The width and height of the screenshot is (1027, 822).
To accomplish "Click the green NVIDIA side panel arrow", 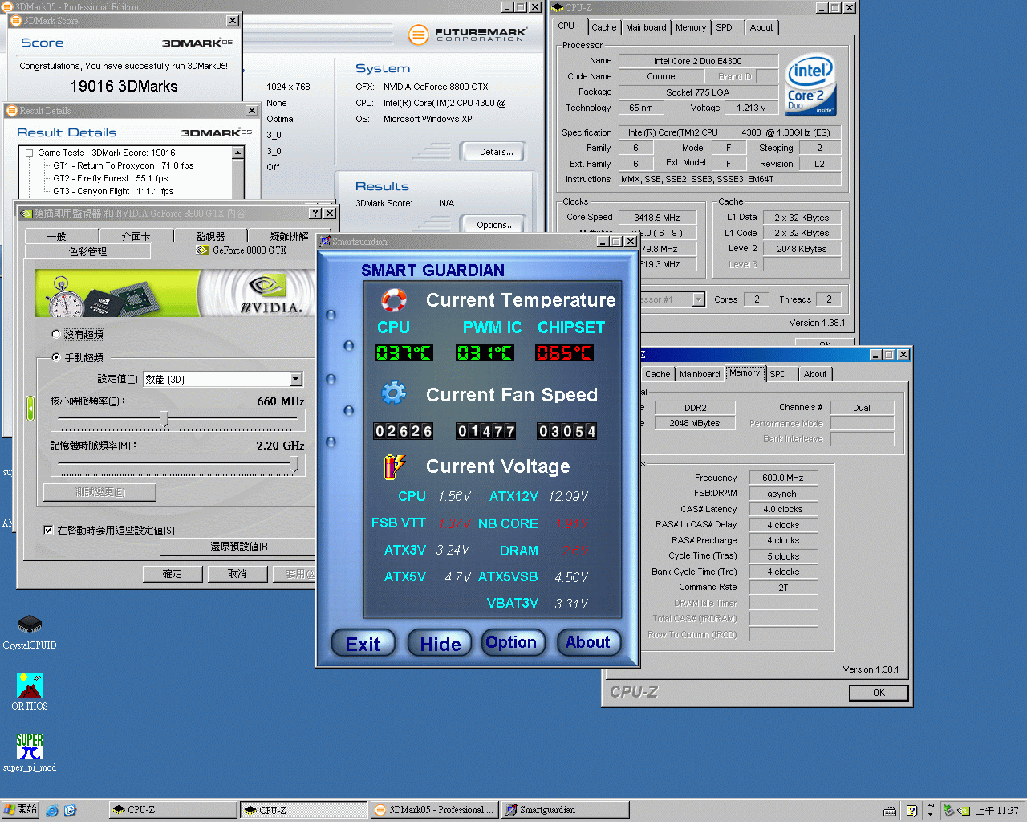I will 30,409.
